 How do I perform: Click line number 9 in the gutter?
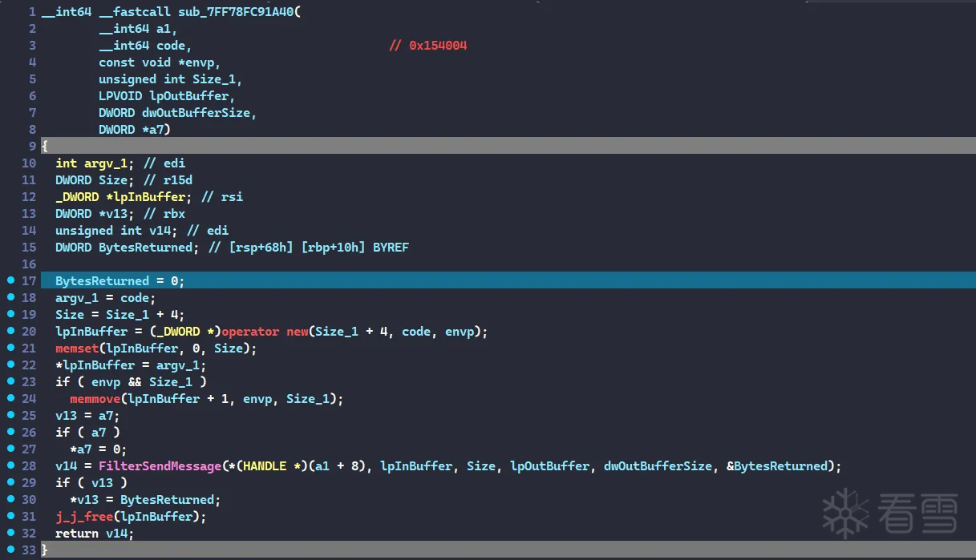(32, 147)
